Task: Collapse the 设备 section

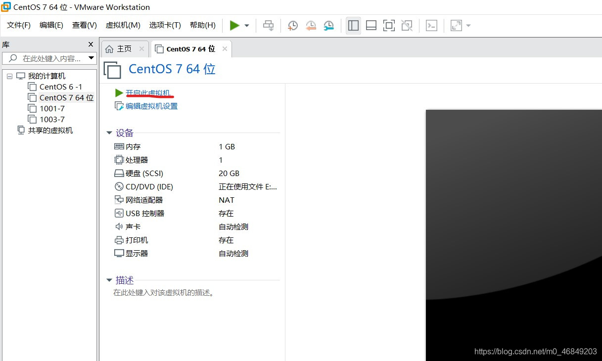Action: click(109, 133)
